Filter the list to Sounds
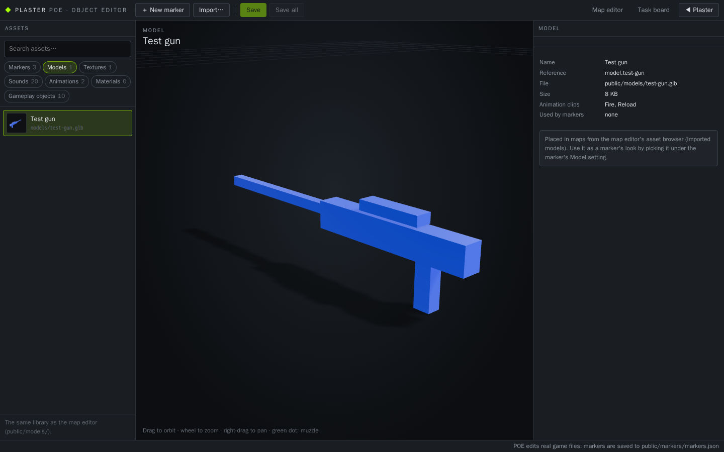Image resolution: width=724 pixels, height=452 pixels. click(x=23, y=81)
